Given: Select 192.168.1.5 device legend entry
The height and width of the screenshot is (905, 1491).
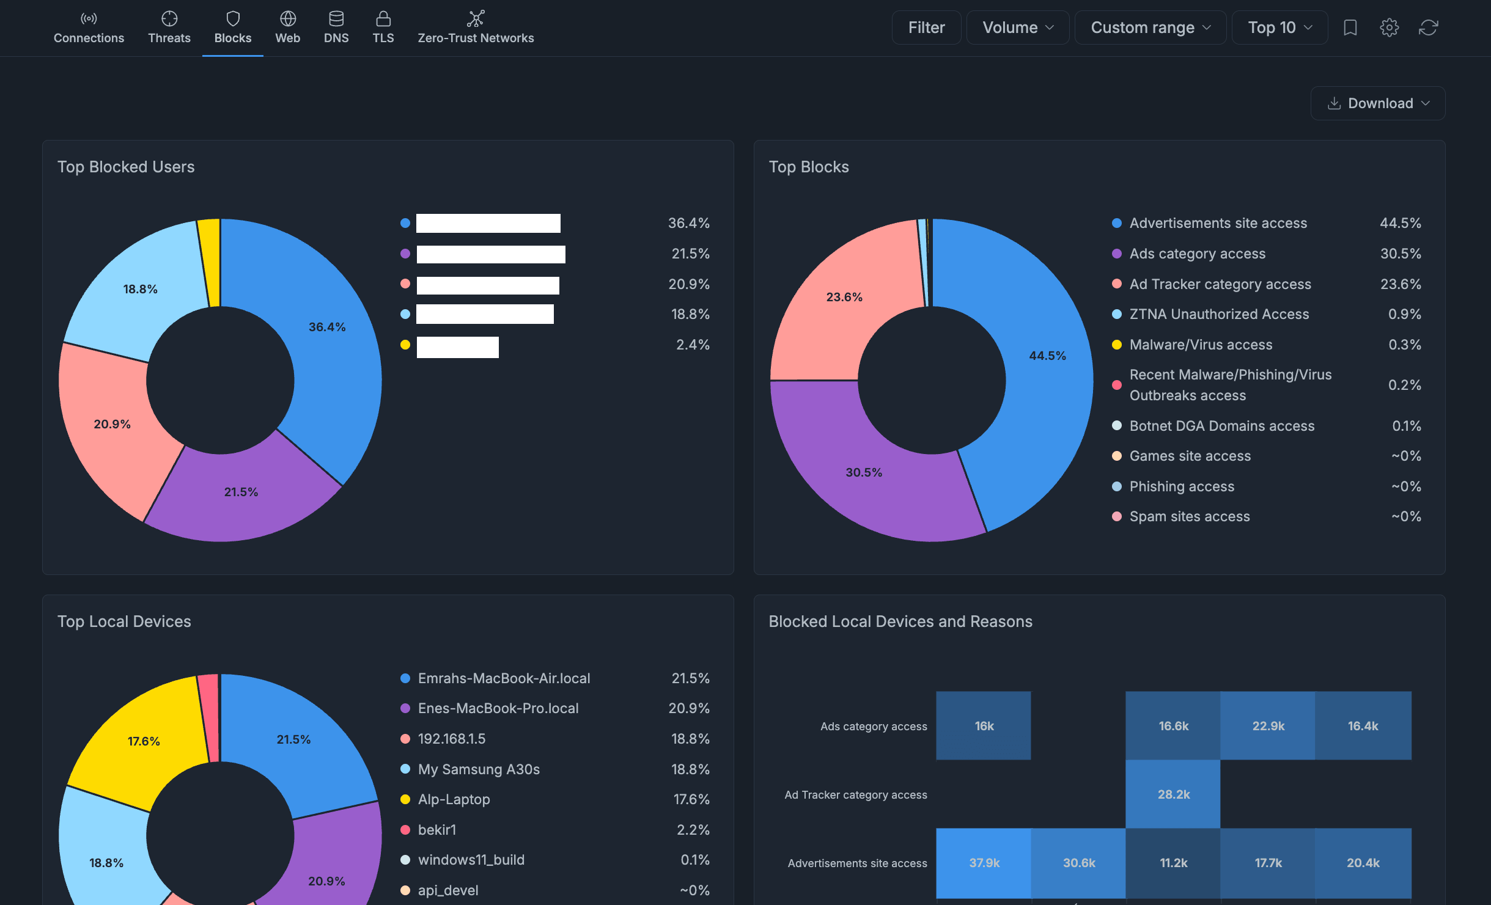Looking at the screenshot, I should point(451,739).
